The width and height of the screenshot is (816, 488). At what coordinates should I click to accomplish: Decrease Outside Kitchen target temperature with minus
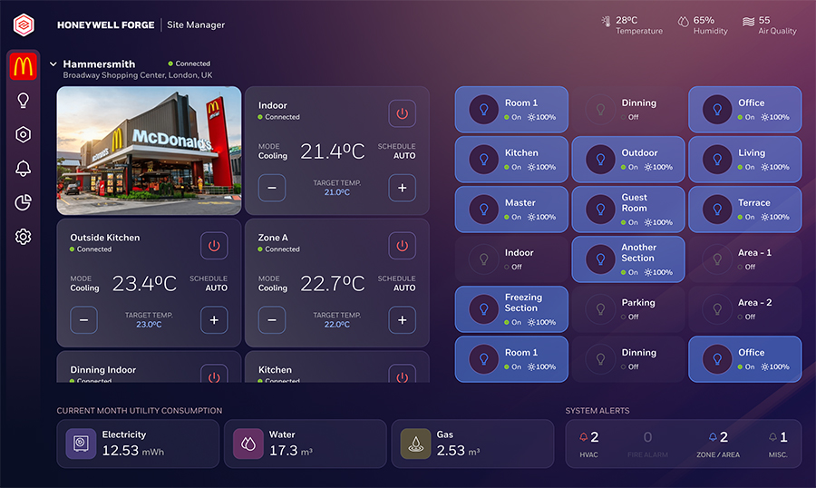click(x=84, y=320)
